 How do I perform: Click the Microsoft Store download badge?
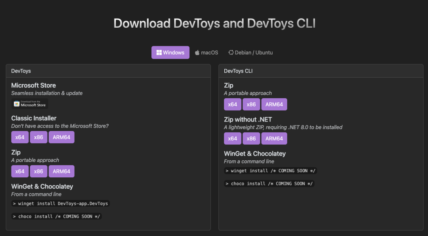[30, 104]
